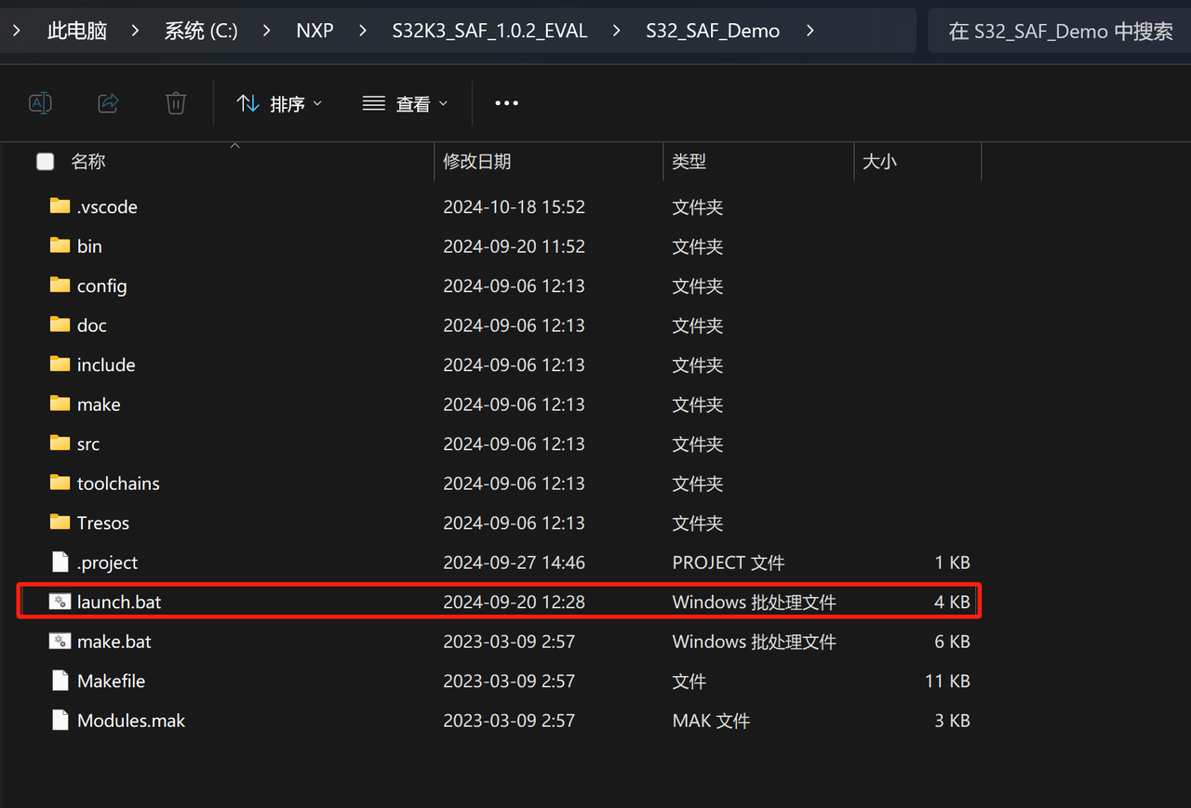Select the .vscode folder icon
The height and width of the screenshot is (808, 1191).
click(60, 205)
